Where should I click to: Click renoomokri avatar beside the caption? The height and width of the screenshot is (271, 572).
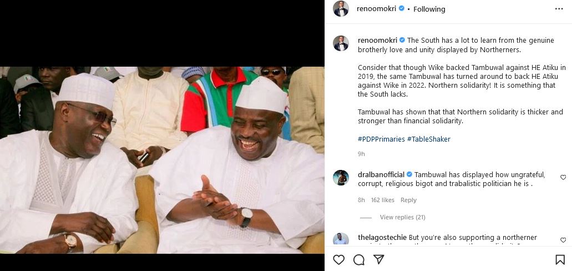click(341, 43)
